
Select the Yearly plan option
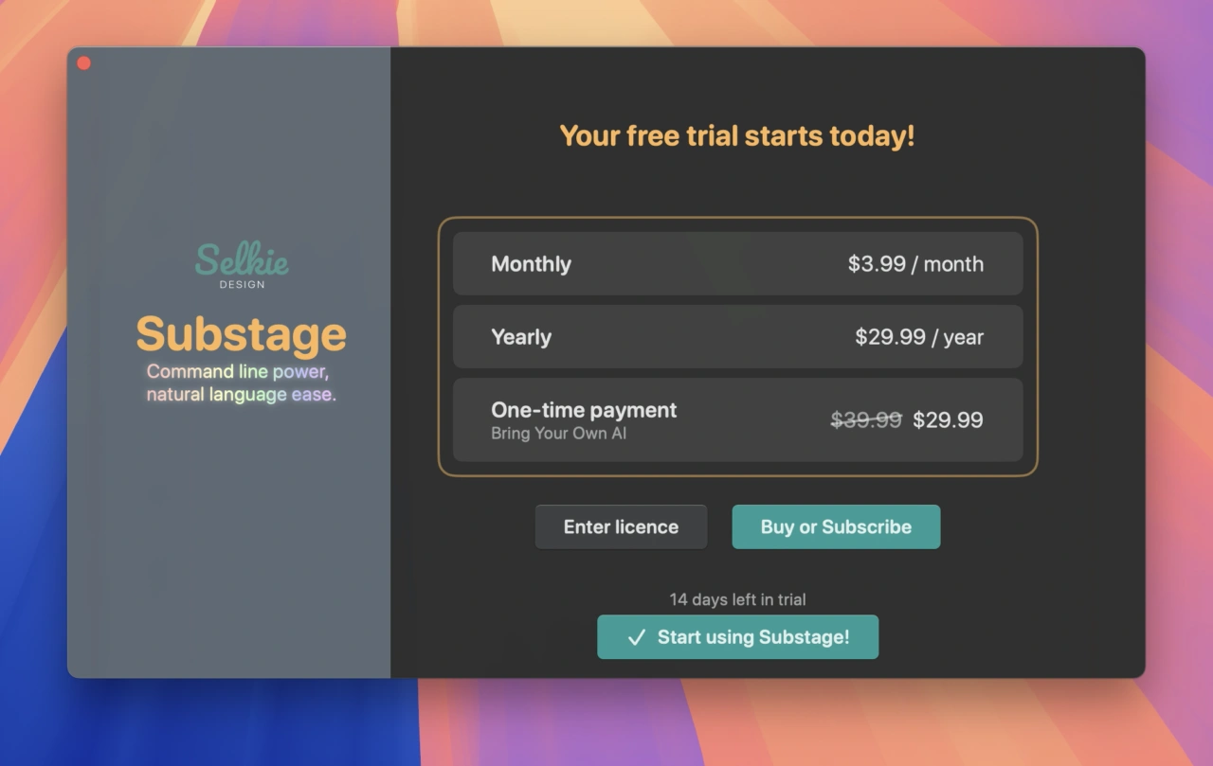click(x=737, y=337)
